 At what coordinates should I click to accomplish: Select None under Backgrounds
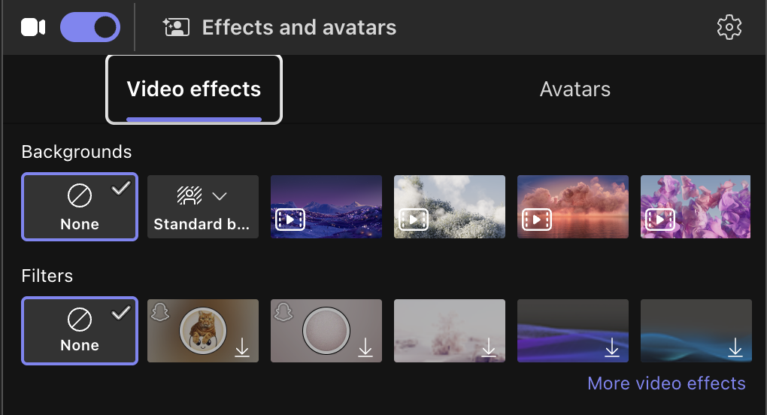click(80, 207)
